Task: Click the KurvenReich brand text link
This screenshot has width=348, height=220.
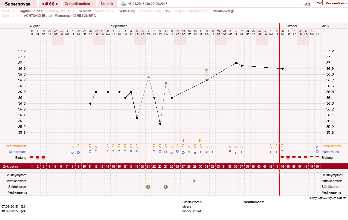Action: [336, 3]
